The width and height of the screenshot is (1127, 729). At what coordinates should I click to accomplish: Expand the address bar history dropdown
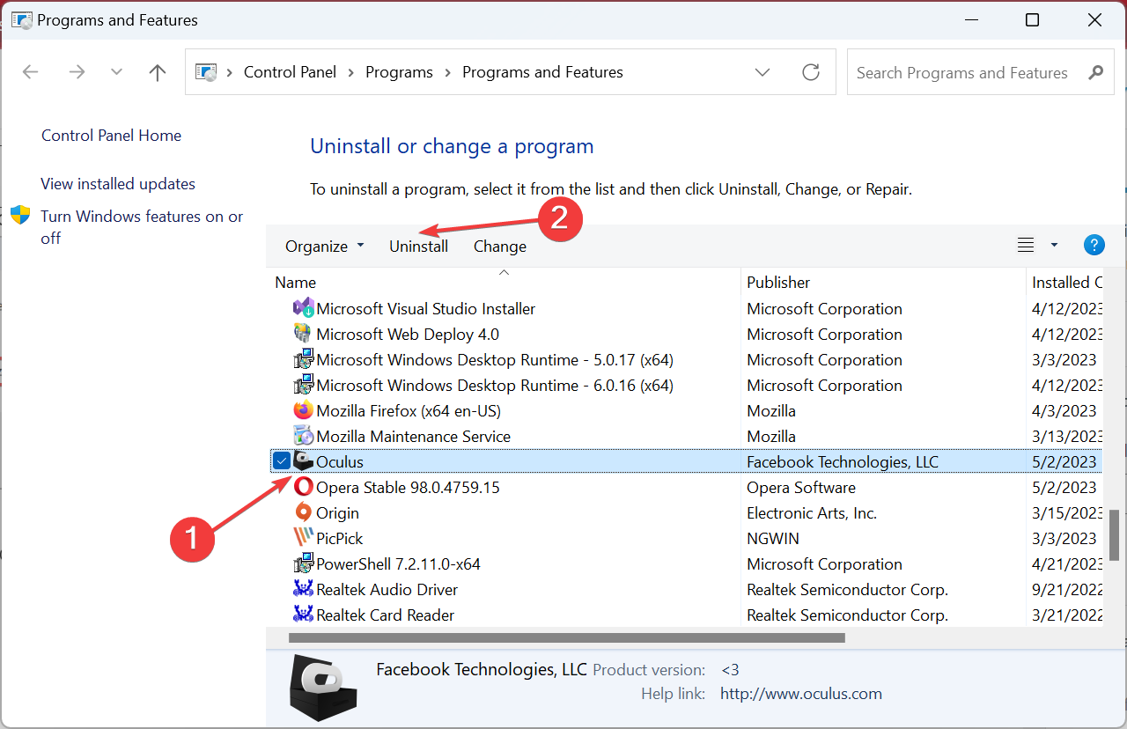[762, 72]
